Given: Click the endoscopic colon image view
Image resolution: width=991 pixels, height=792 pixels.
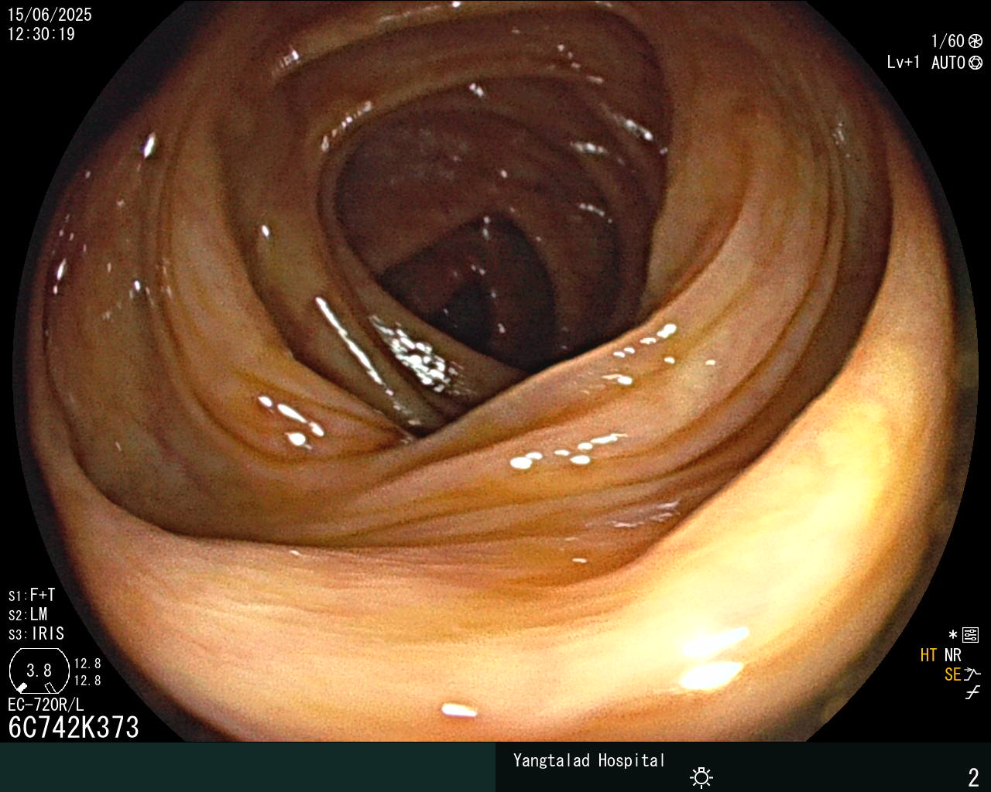Looking at the screenshot, I should click(x=495, y=371).
